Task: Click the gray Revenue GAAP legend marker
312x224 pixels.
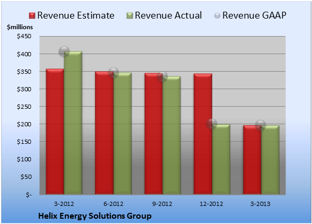Action: pyautogui.click(x=218, y=16)
